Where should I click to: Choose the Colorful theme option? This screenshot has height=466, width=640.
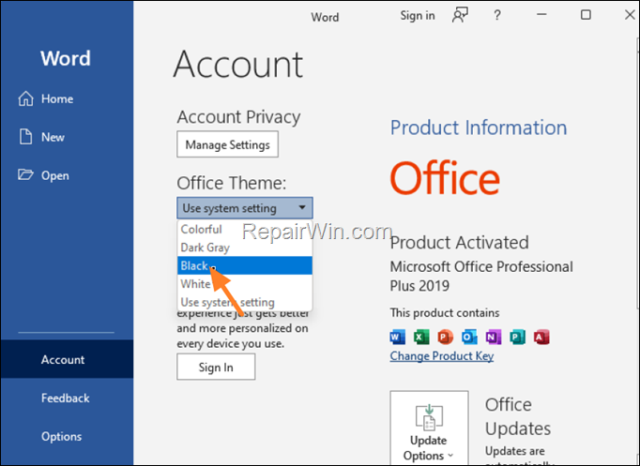[x=245, y=229]
